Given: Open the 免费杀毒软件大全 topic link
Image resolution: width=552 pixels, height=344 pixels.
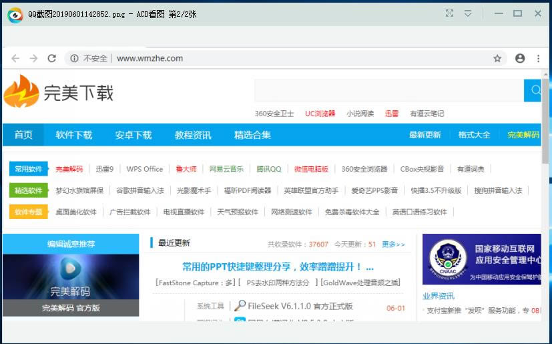Looking at the screenshot, I should click(352, 212).
